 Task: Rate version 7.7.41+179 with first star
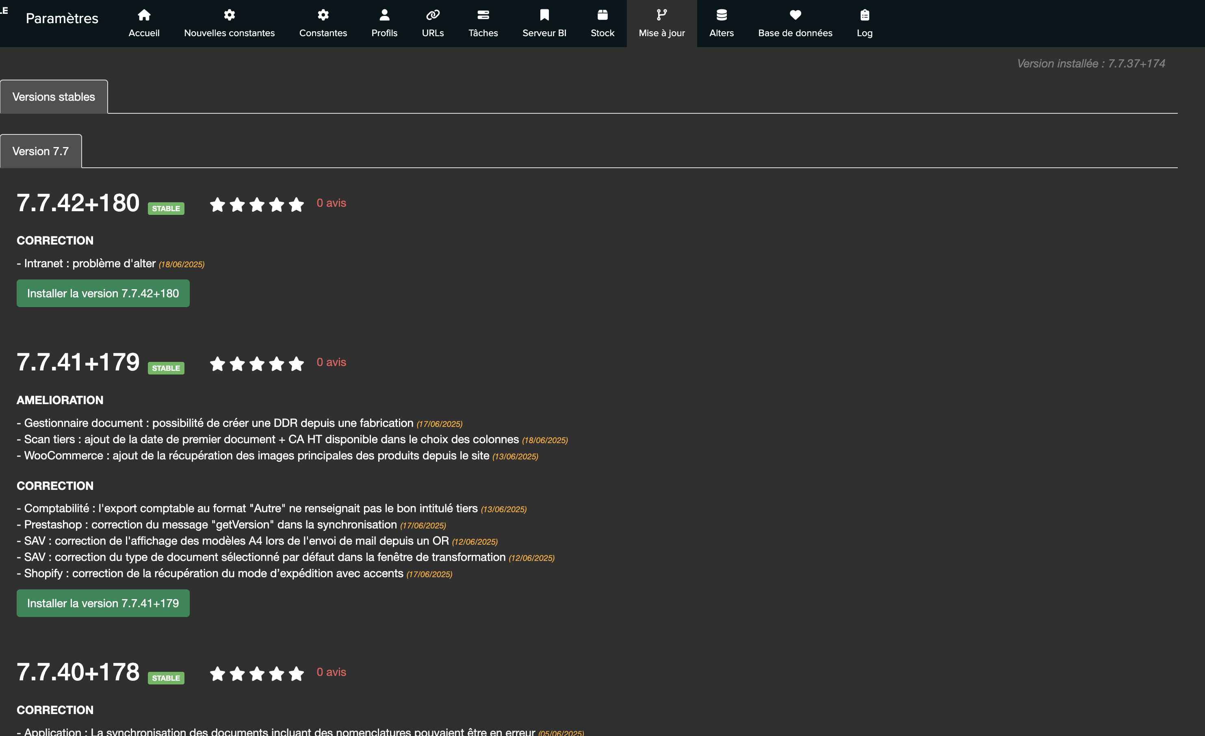coord(218,364)
